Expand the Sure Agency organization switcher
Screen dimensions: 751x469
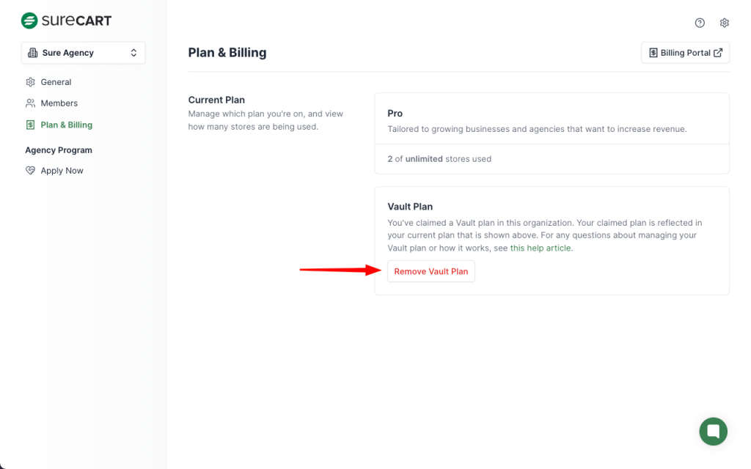[83, 53]
